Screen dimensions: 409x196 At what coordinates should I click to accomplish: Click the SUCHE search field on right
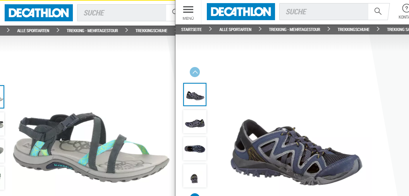tap(324, 12)
